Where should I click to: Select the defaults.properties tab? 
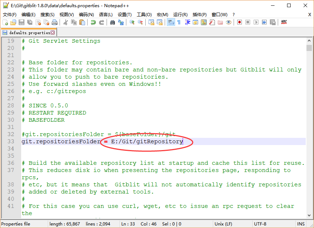coord(29,33)
